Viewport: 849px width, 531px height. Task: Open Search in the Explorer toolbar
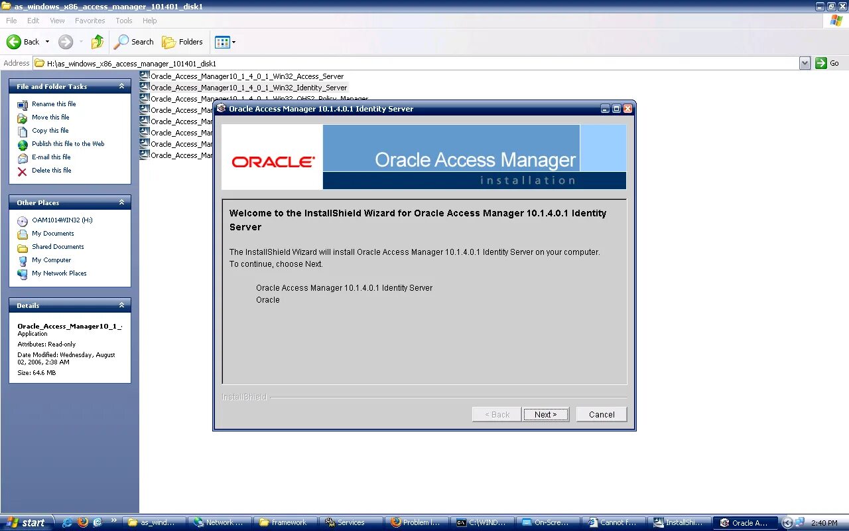click(x=134, y=42)
